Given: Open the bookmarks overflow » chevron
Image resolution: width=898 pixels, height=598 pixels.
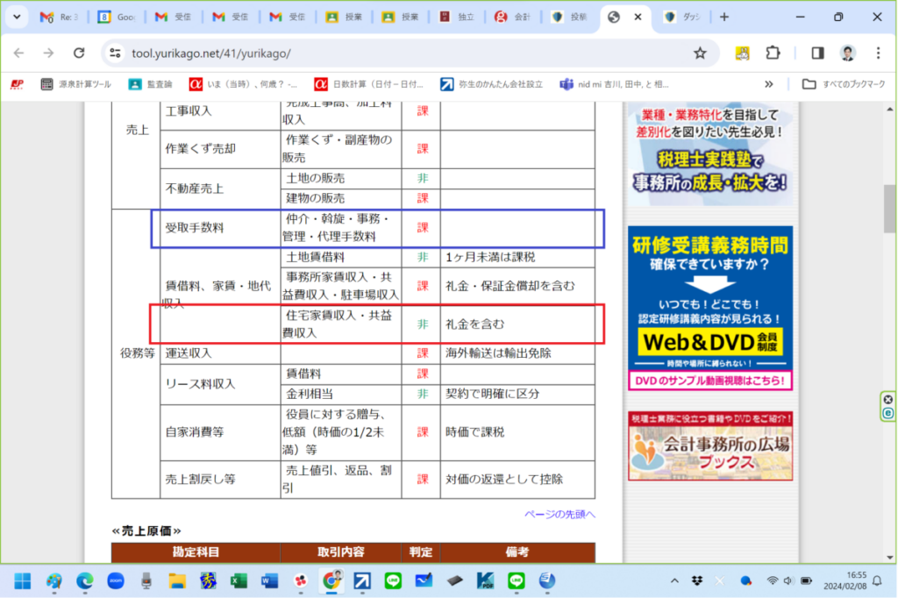Looking at the screenshot, I should click(768, 84).
